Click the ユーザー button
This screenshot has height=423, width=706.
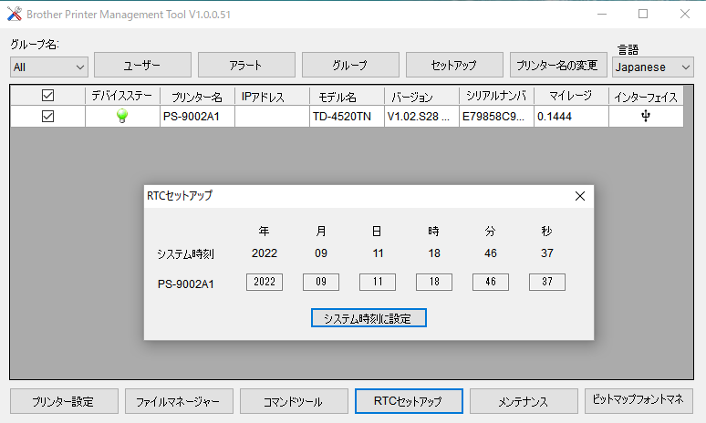tap(142, 65)
